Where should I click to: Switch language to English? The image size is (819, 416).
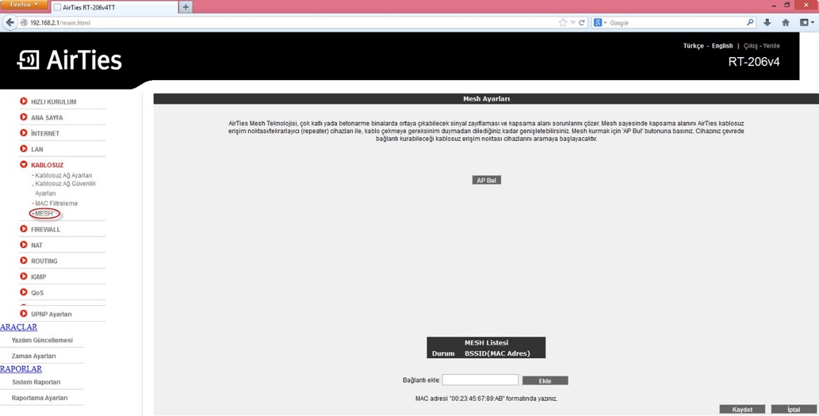(722, 46)
